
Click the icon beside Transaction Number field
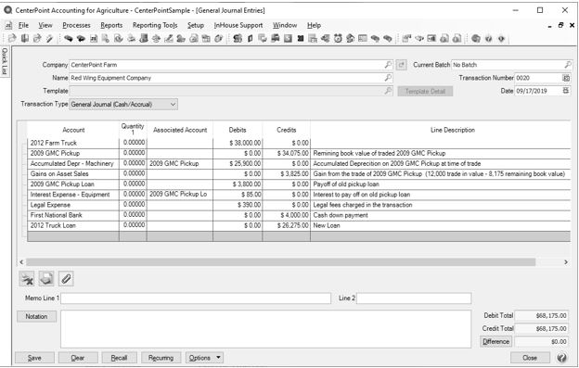tap(566, 78)
